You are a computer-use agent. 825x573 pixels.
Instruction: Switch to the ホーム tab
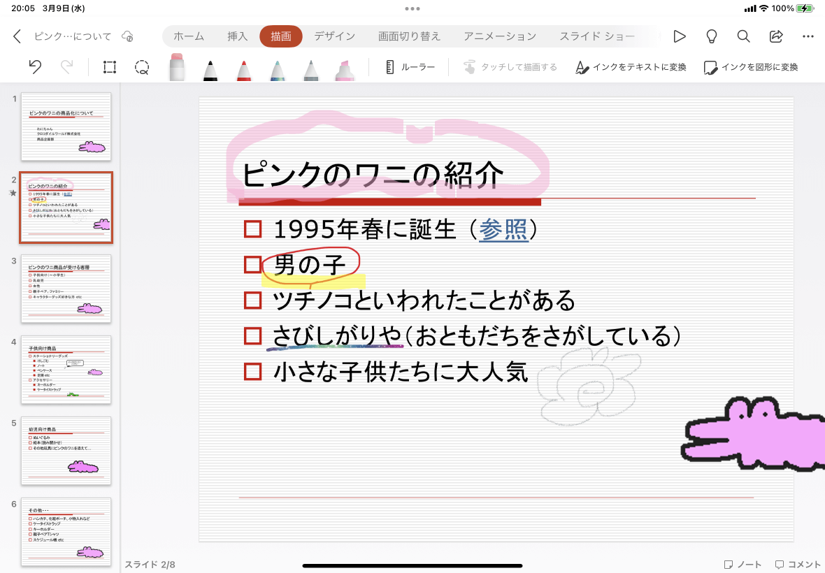click(189, 36)
